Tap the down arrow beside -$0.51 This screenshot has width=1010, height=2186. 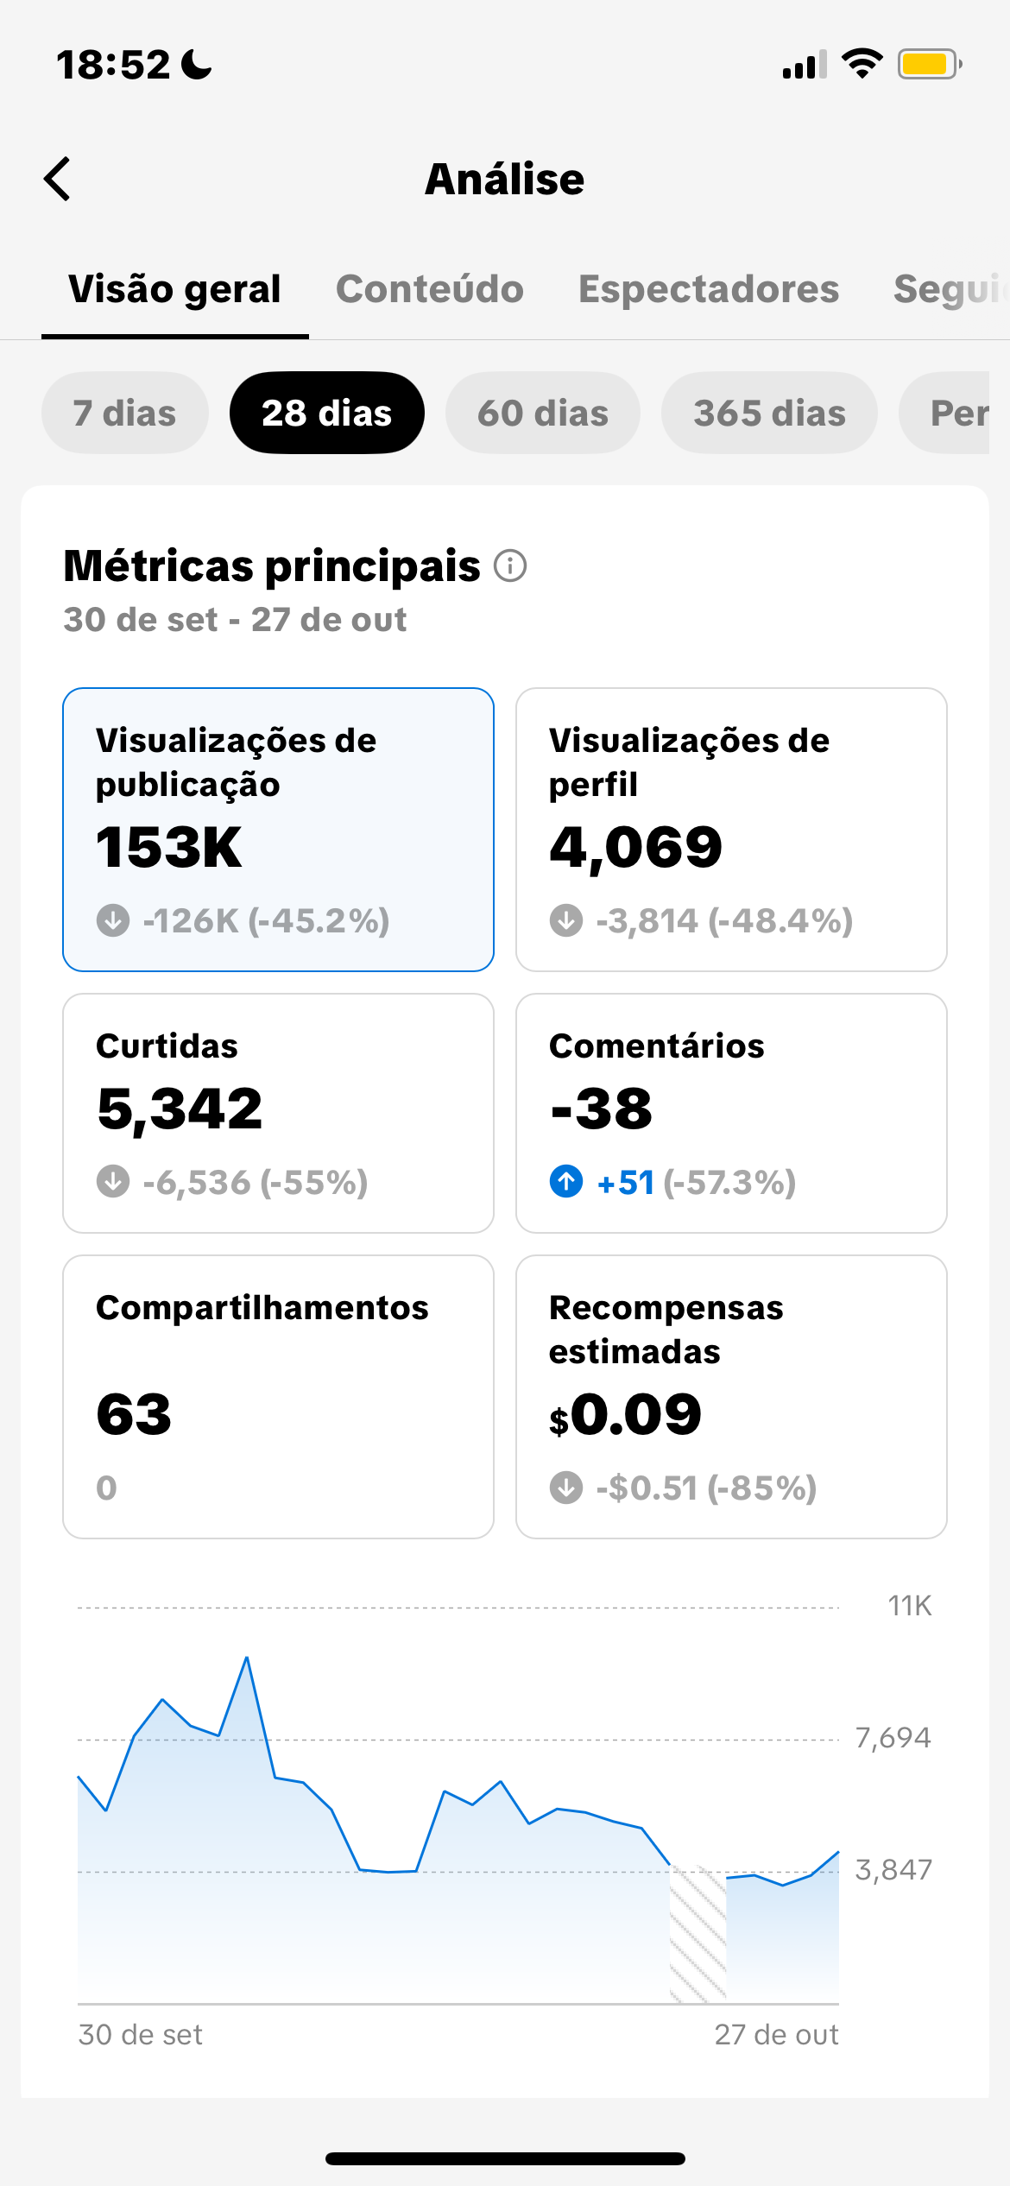click(566, 1488)
